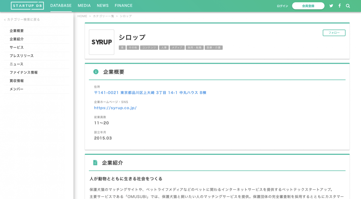Viewport: 361px width, 199px height.
Task: Click シロップ in the breadcrumb
Action: tap(126, 16)
